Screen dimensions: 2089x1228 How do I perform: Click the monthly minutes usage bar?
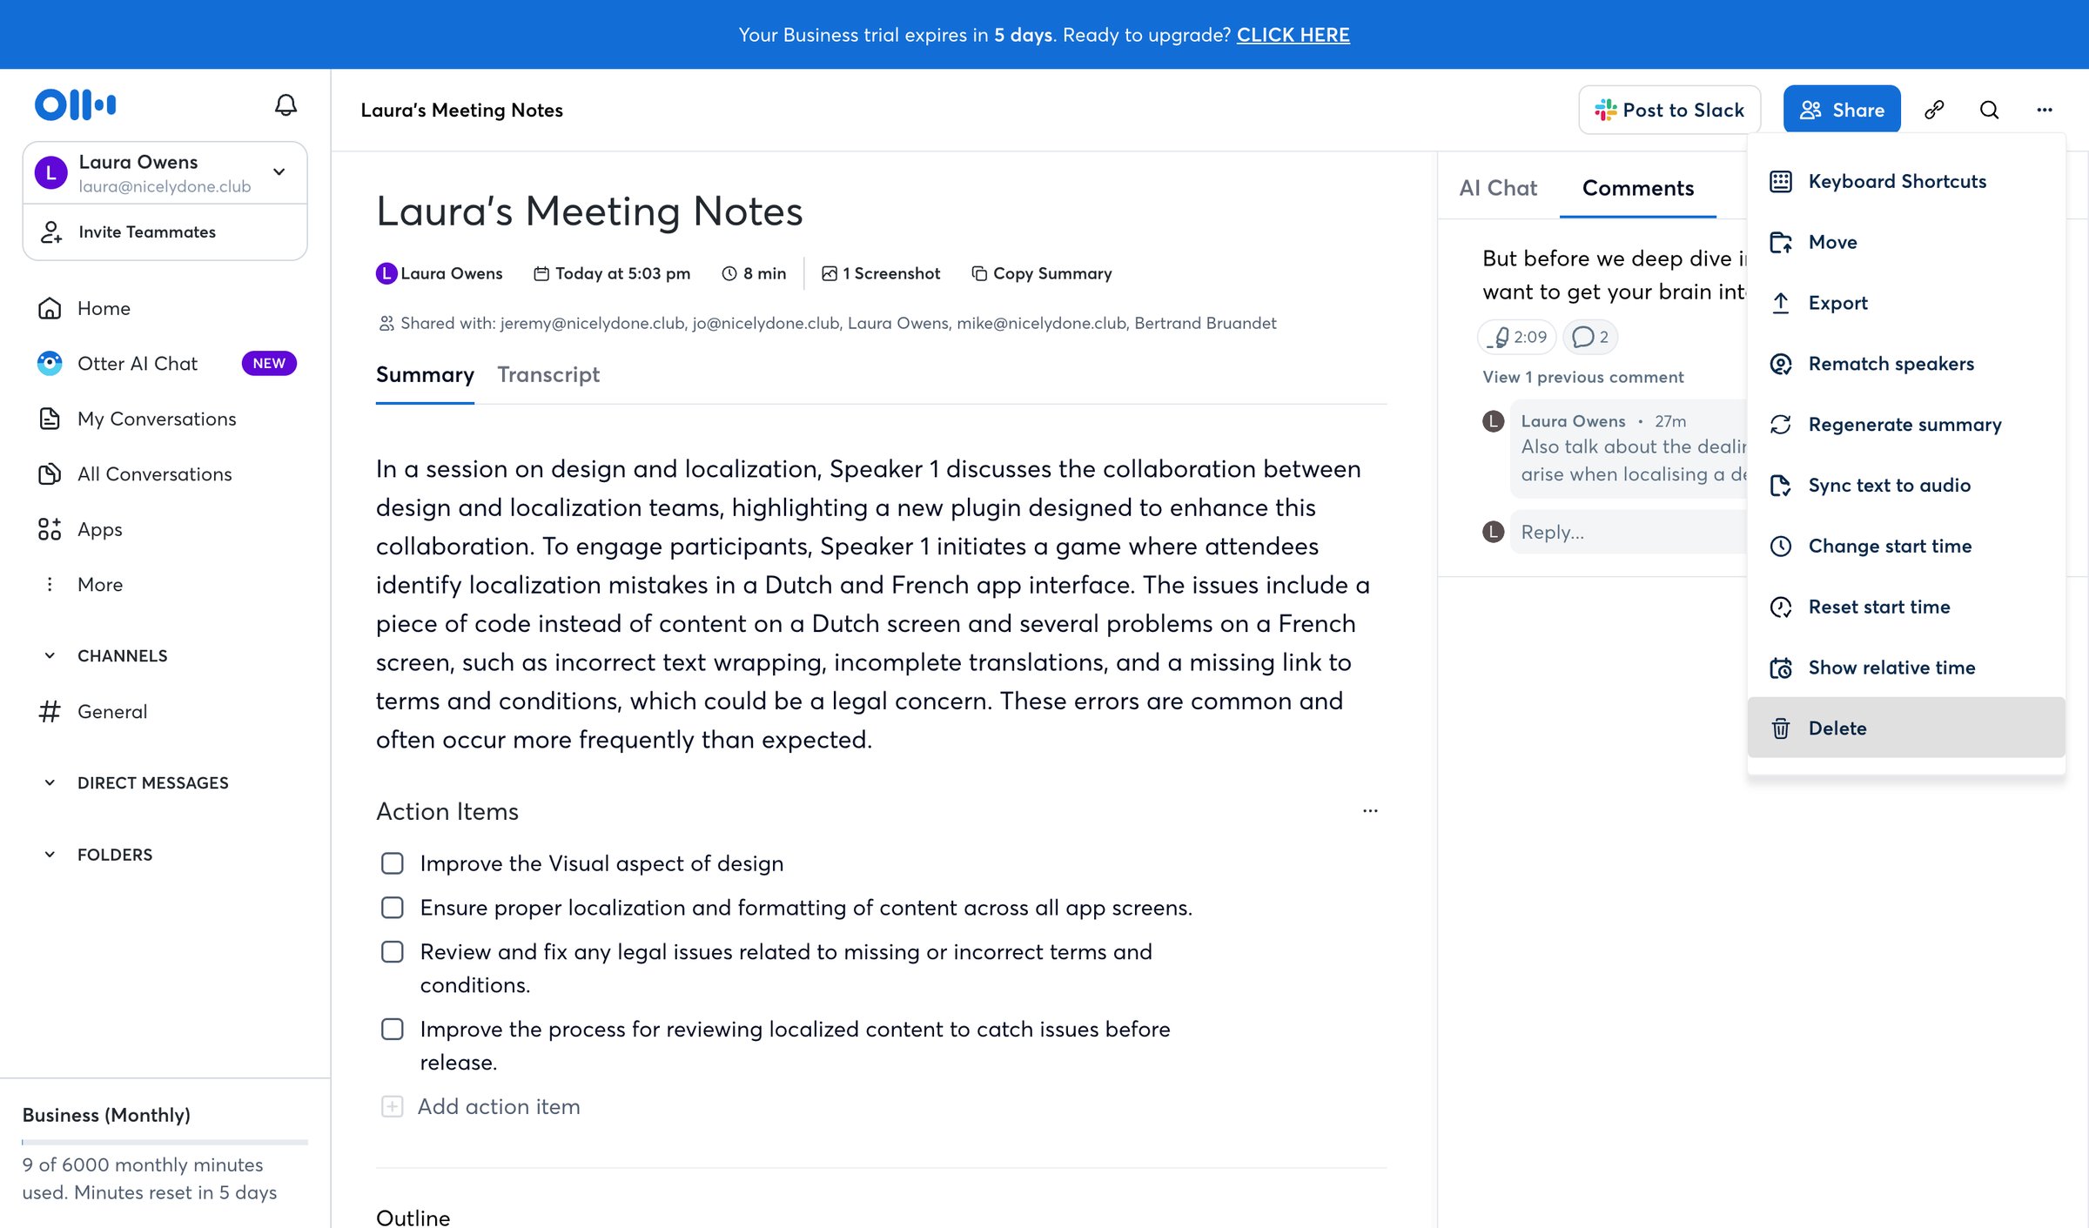click(165, 1142)
